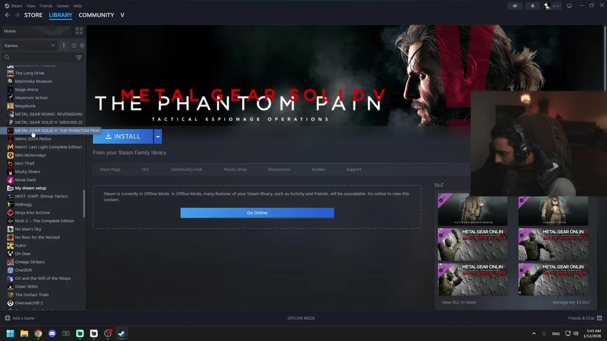Toggle recent activity clock filter
Image resolution: width=607 pixels, height=341 pixels.
[74, 45]
